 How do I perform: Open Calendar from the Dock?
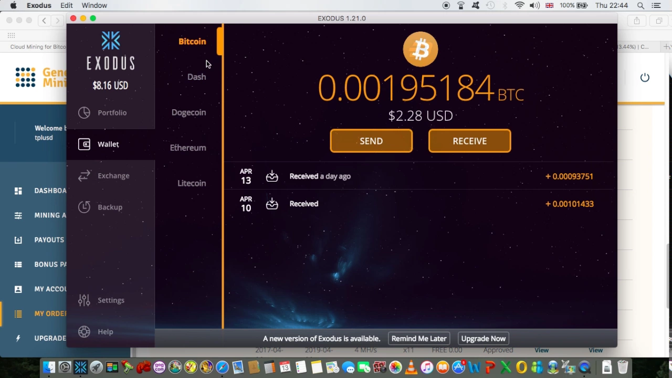point(285,367)
